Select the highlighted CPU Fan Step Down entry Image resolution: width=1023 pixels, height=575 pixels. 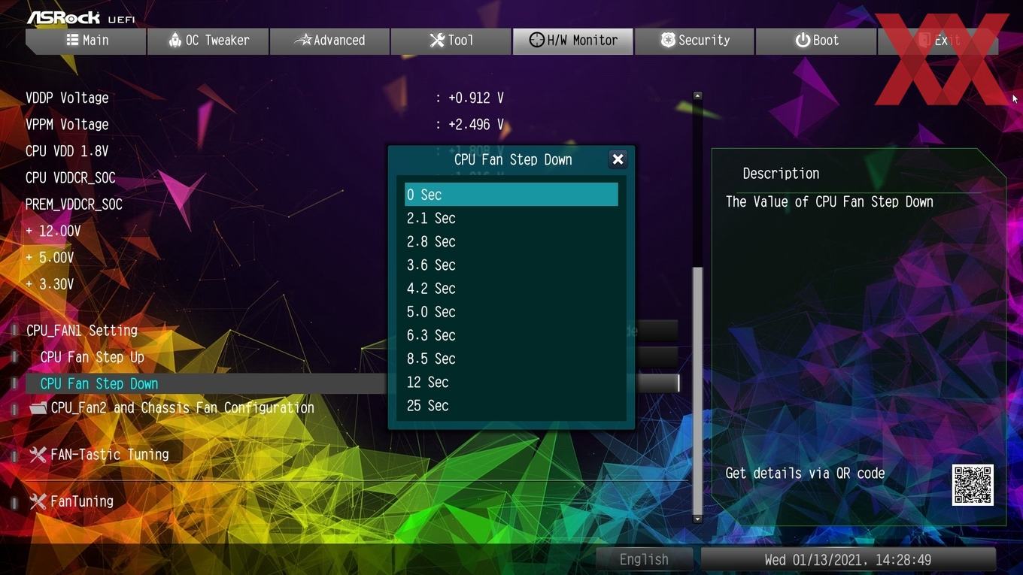[x=99, y=384]
